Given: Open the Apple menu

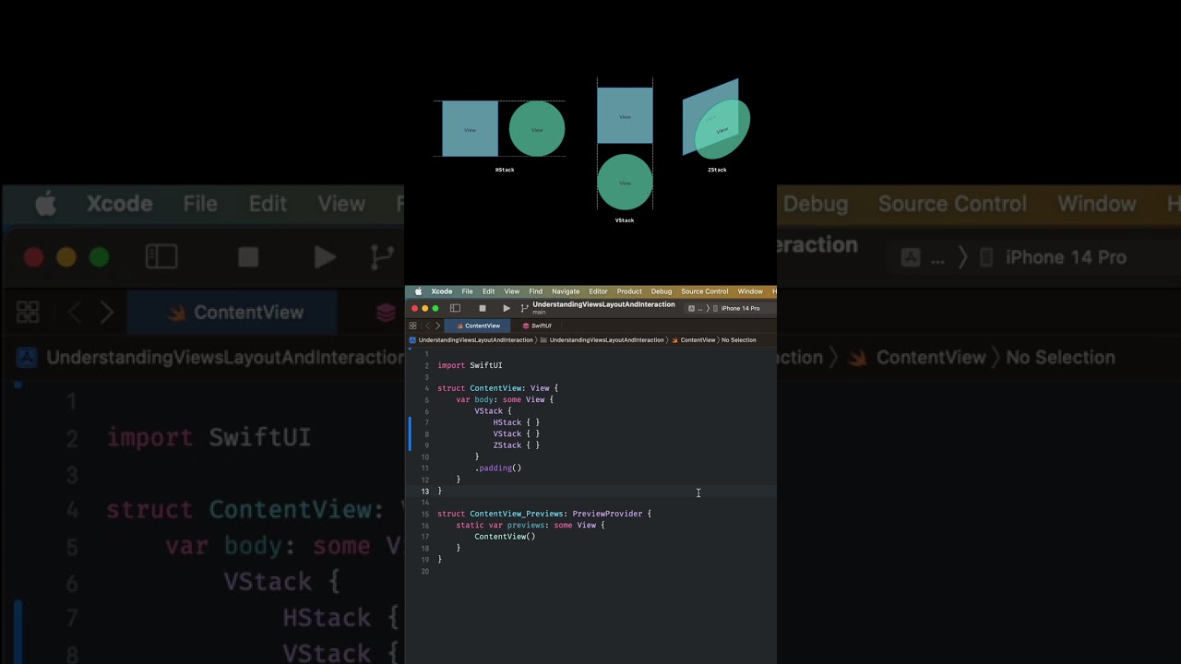Looking at the screenshot, I should [x=418, y=291].
